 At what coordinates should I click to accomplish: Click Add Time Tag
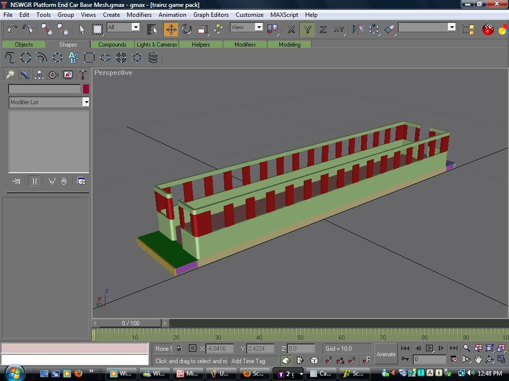point(249,361)
